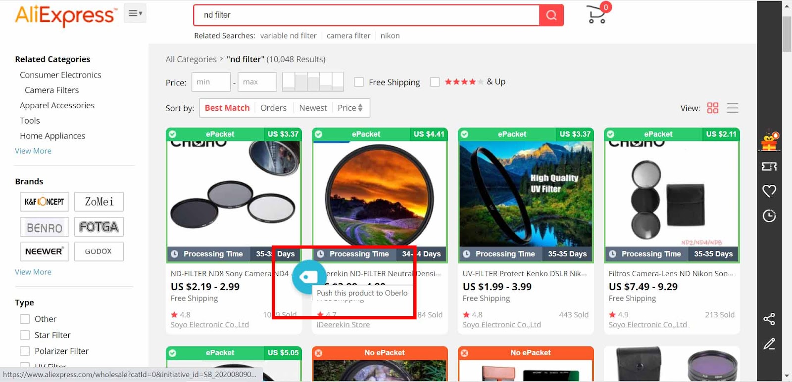
Task: Select the K&F Concept brand logo
Action: coord(45,202)
